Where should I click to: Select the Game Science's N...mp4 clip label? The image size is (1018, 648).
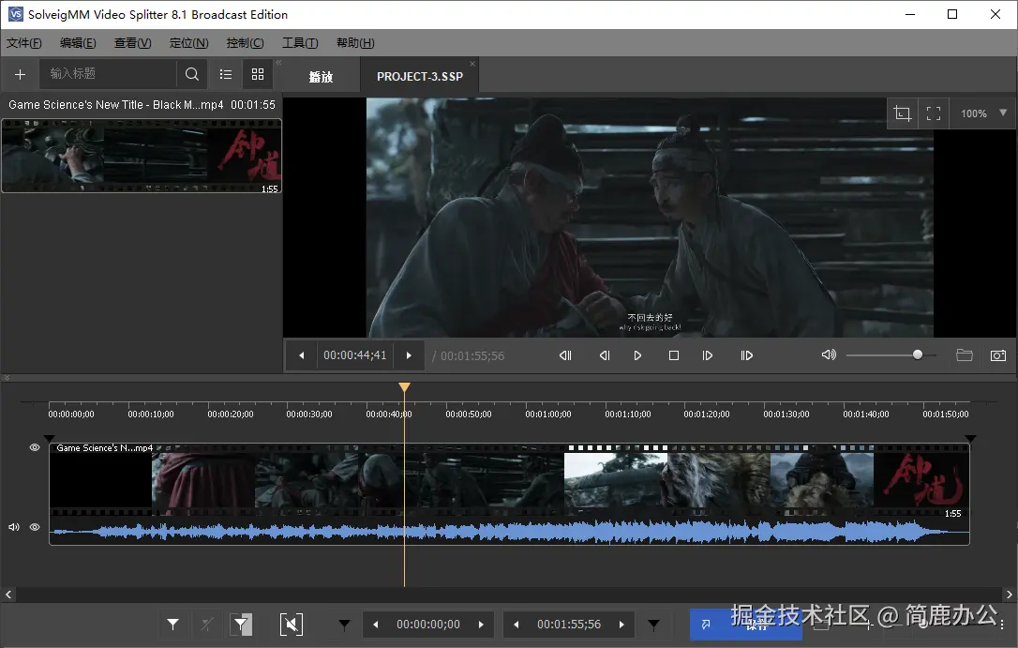(105, 448)
